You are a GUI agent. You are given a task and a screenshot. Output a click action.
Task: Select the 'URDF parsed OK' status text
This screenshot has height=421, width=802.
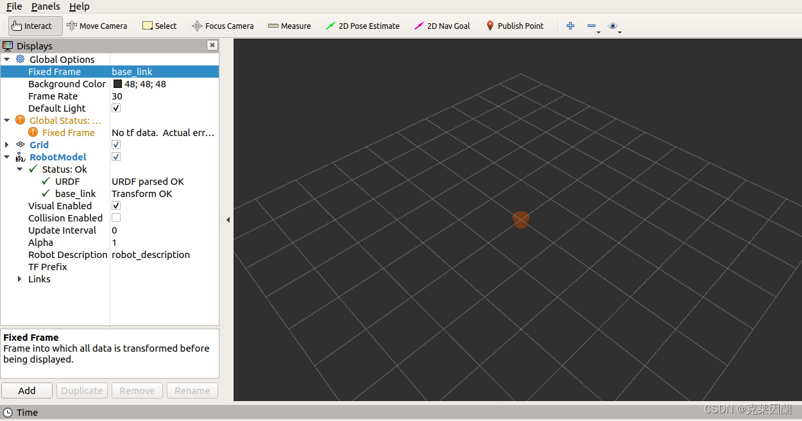pyautogui.click(x=148, y=181)
